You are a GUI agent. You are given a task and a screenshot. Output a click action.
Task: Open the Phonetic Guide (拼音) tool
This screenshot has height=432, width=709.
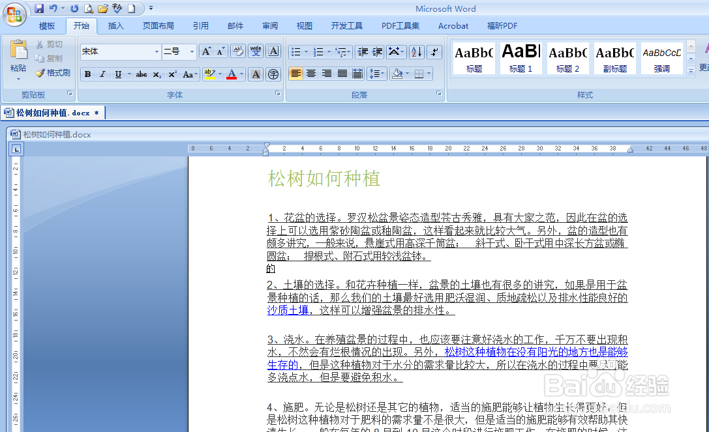coord(254,51)
